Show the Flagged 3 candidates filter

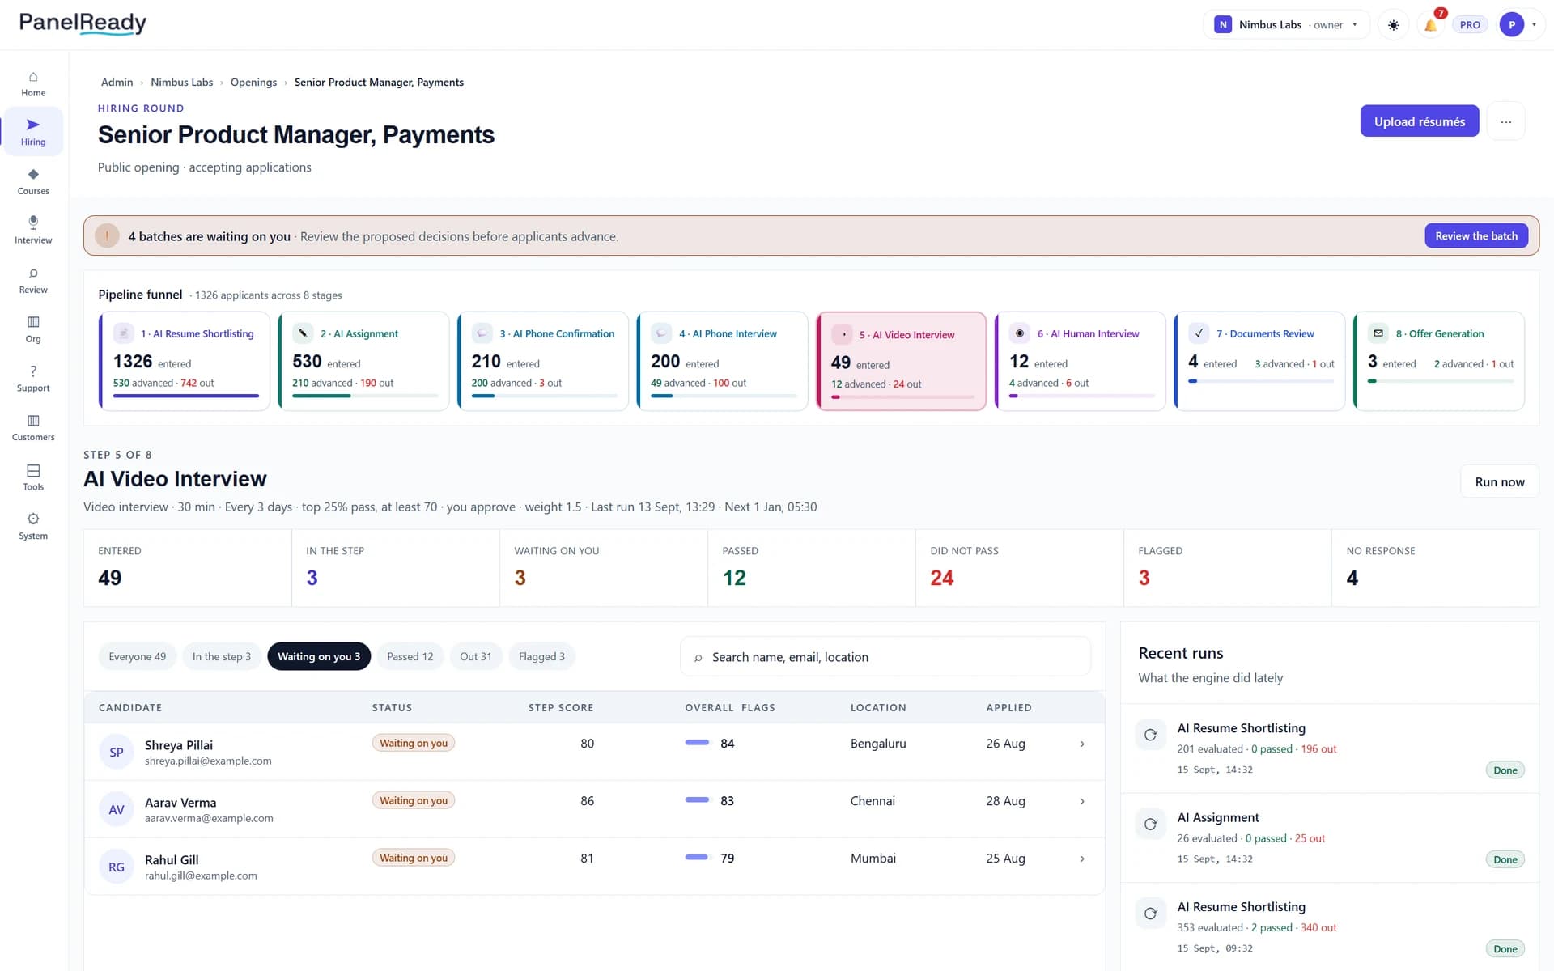(x=541, y=656)
